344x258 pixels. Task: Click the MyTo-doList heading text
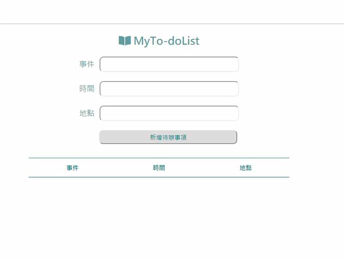pyautogui.click(x=166, y=41)
